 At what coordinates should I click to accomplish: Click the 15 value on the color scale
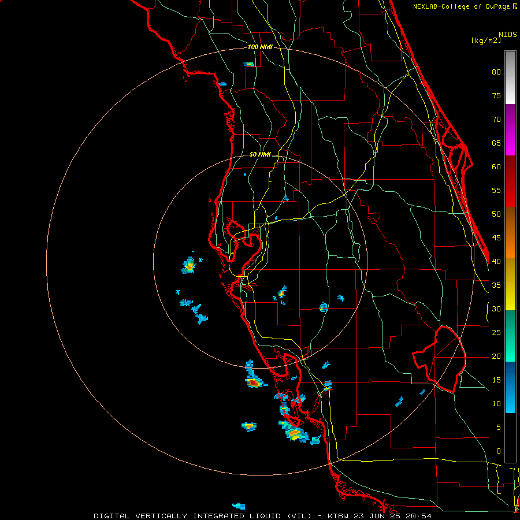pos(496,380)
